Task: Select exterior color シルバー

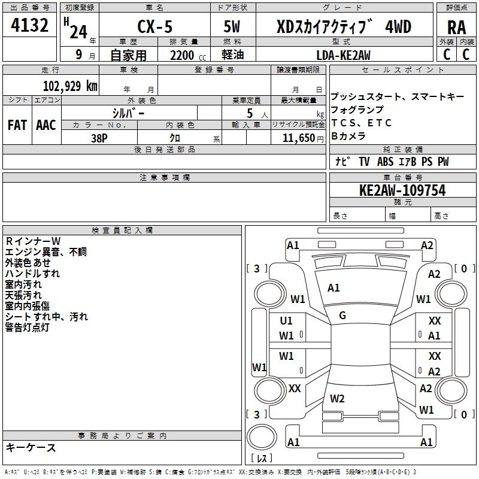Action: pos(128,113)
